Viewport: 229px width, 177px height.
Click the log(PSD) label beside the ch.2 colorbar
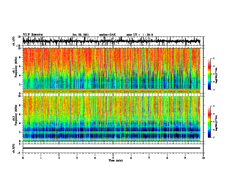[217, 123]
